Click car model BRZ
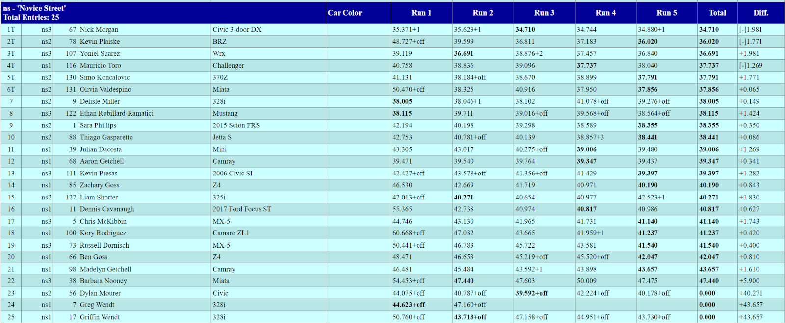This screenshot has height=323, width=785. [x=220, y=42]
